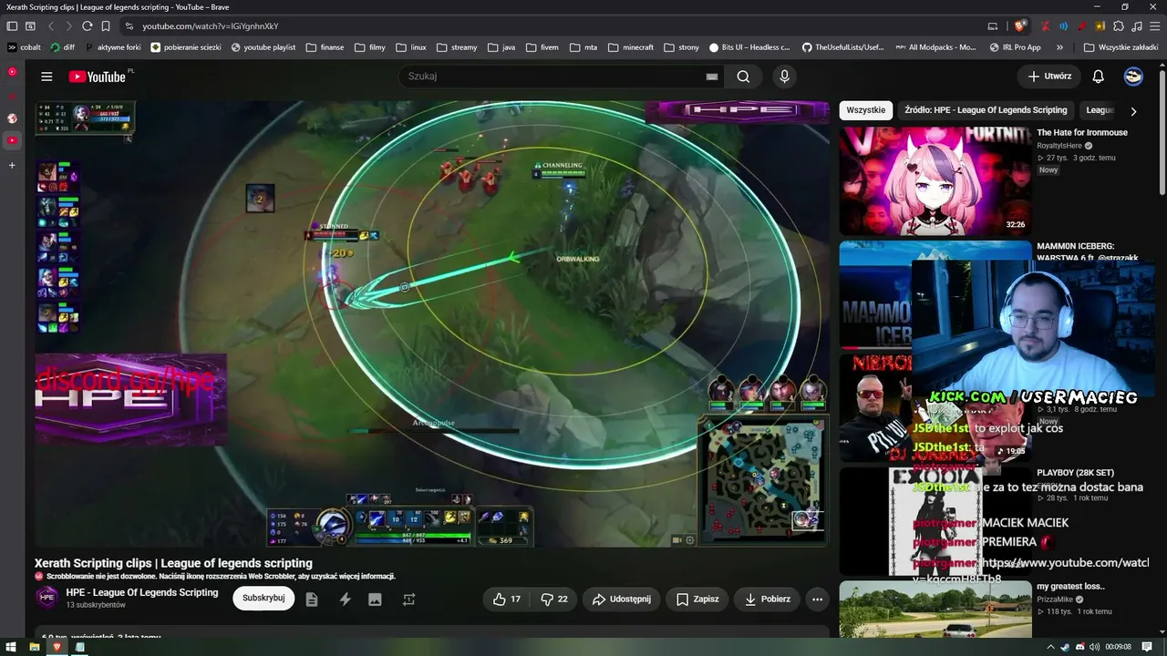Screen dimensions: 1167x656
Task: Open YouTube notifications bell
Action: [x=1099, y=77]
